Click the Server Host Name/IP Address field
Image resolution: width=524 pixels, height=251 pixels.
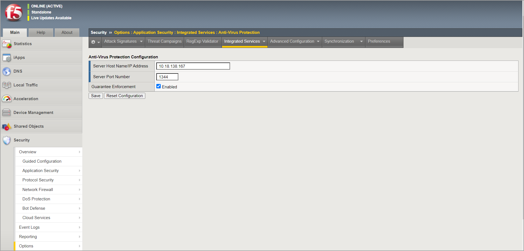(193, 66)
